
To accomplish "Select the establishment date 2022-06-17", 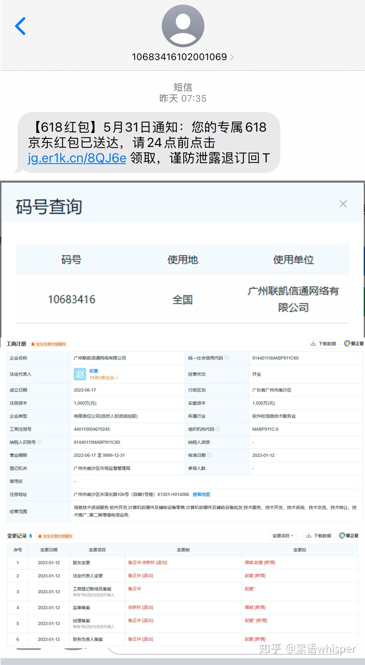I will pyautogui.click(x=85, y=390).
